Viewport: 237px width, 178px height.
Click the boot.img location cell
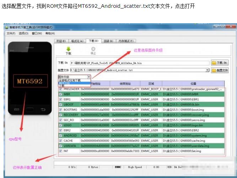click(193, 110)
